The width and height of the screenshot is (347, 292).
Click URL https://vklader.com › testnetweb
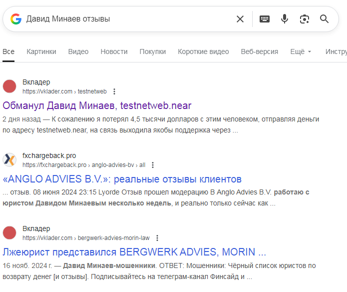pos(64,91)
